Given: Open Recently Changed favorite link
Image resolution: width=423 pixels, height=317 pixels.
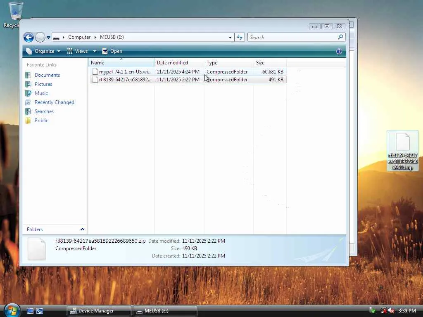Looking at the screenshot, I should (54, 102).
